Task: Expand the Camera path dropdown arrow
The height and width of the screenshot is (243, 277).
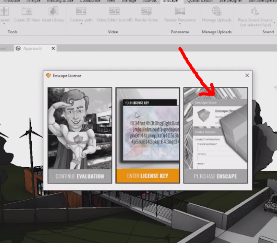Action: coord(81,24)
